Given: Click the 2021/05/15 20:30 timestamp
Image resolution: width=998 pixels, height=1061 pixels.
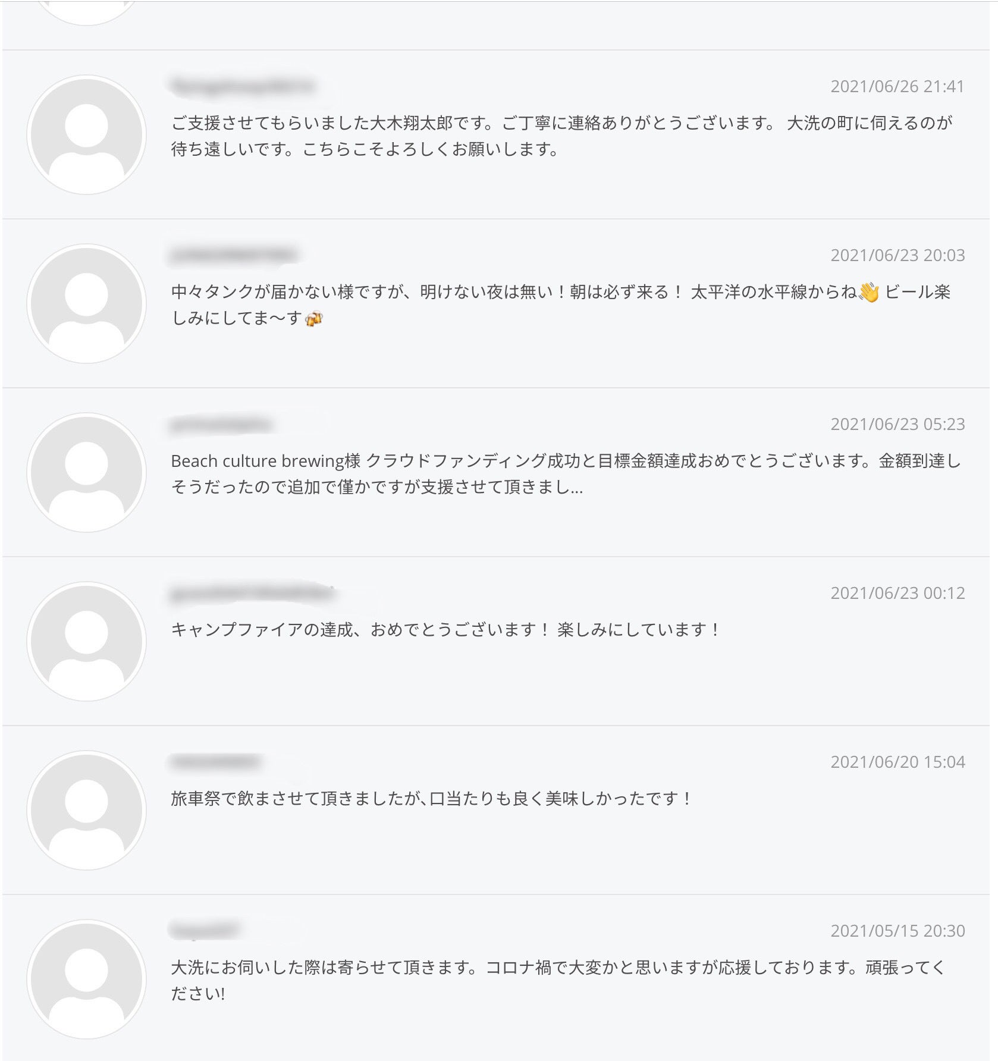Looking at the screenshot, I should coord(897,931).
